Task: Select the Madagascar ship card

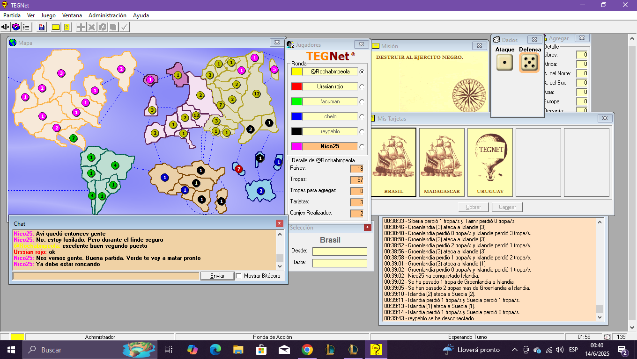Action: pos(442,162)
